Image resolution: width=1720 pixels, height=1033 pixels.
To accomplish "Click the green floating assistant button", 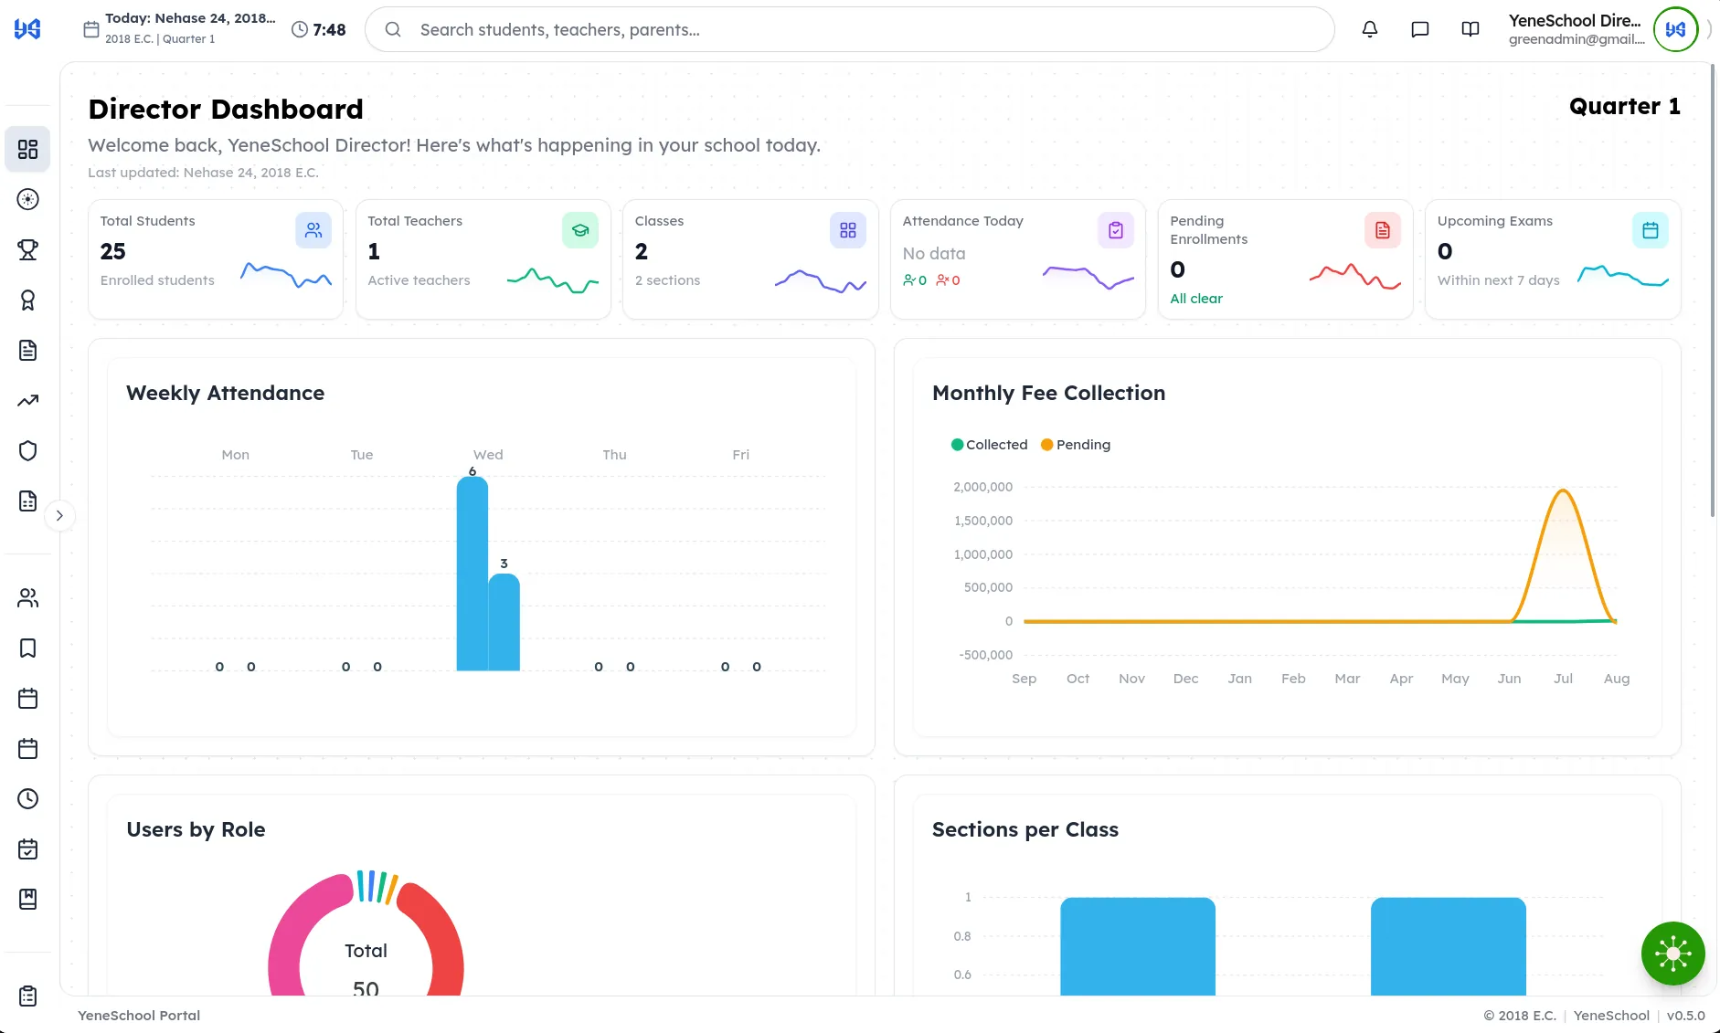I will pyautogui.click(x=1672, y=954).
